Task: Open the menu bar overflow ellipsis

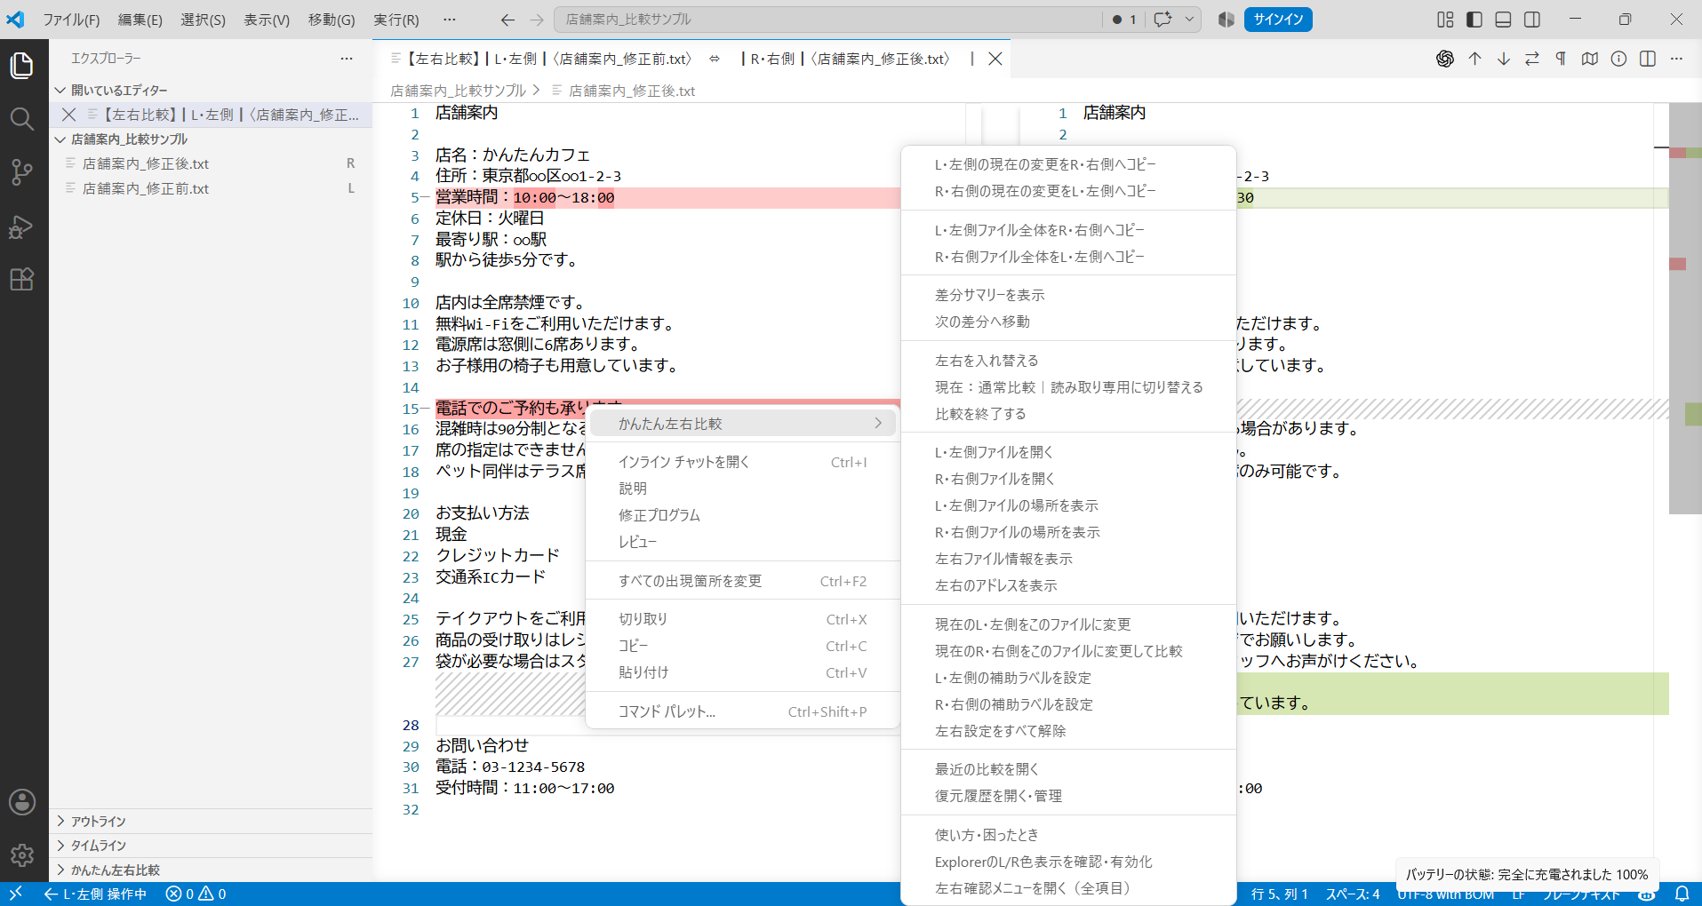Action: pos(450,20)
